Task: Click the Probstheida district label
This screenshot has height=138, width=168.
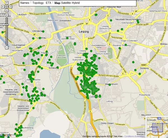Action: (x=144, y=95)
